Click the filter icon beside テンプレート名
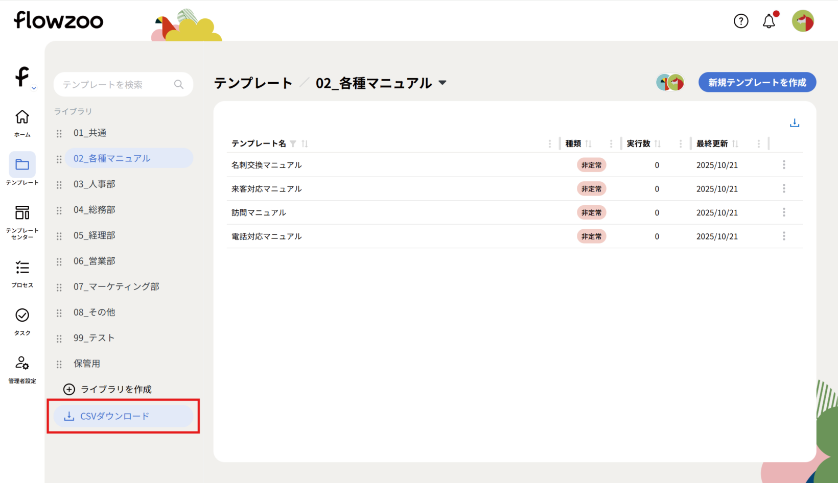The width and height of the screenshot is (838, 483). click(x=293, y=144)
